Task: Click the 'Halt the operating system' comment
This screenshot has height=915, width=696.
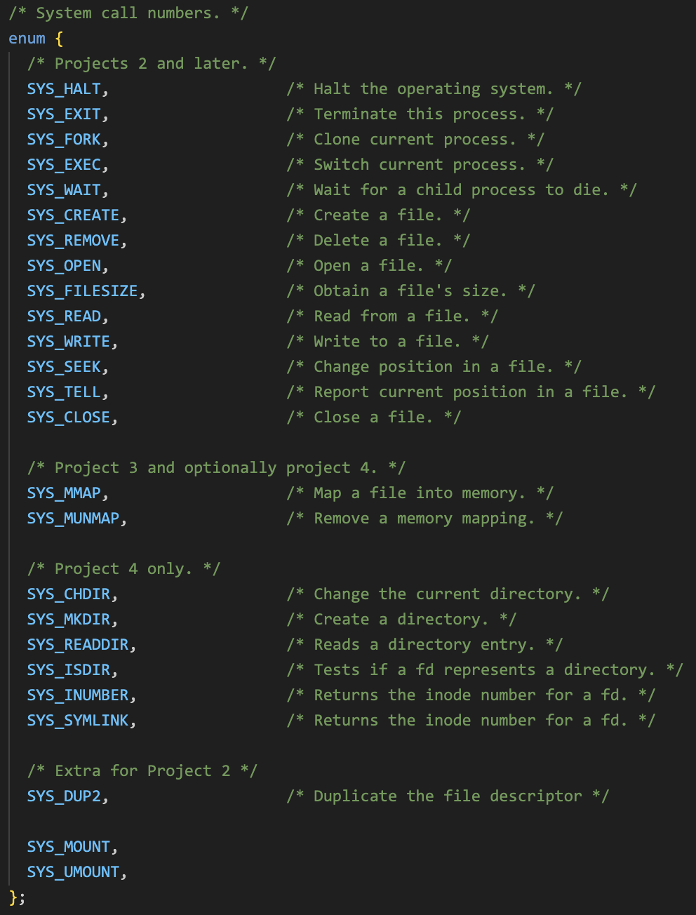Action: click(x=434, y=89)
